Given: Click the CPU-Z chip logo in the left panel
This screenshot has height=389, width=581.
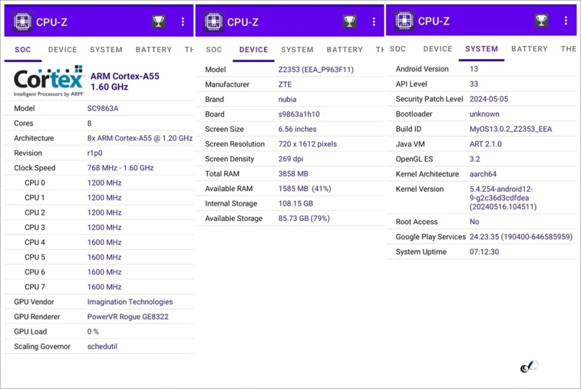Looking at the screenshot, I should tap(23, 22).
